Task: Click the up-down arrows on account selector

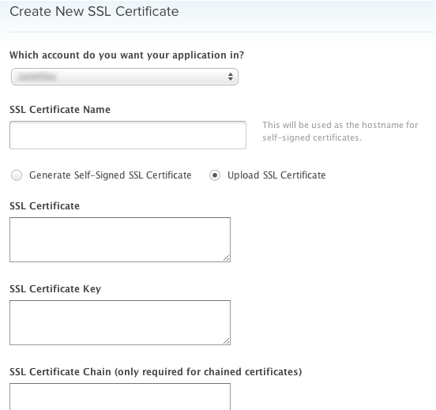Action: 230,77
